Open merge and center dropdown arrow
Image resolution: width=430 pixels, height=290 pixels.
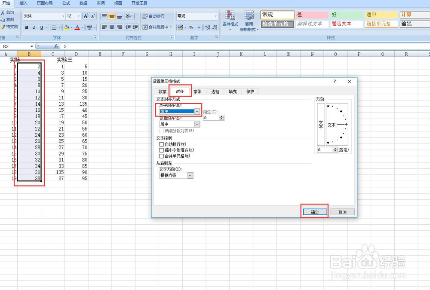(x=171, y=27)
